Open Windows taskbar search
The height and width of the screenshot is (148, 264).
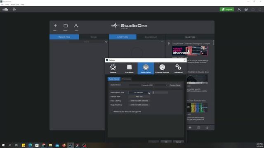coord(10,145)
